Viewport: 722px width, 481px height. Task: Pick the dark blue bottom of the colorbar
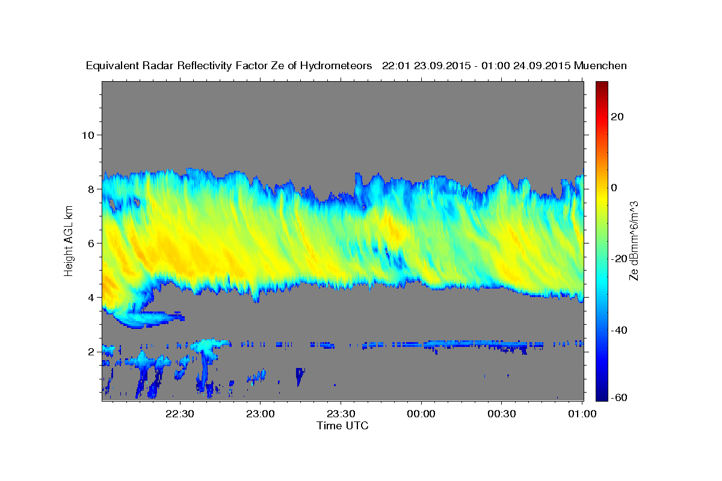click(x=602, y=396)
